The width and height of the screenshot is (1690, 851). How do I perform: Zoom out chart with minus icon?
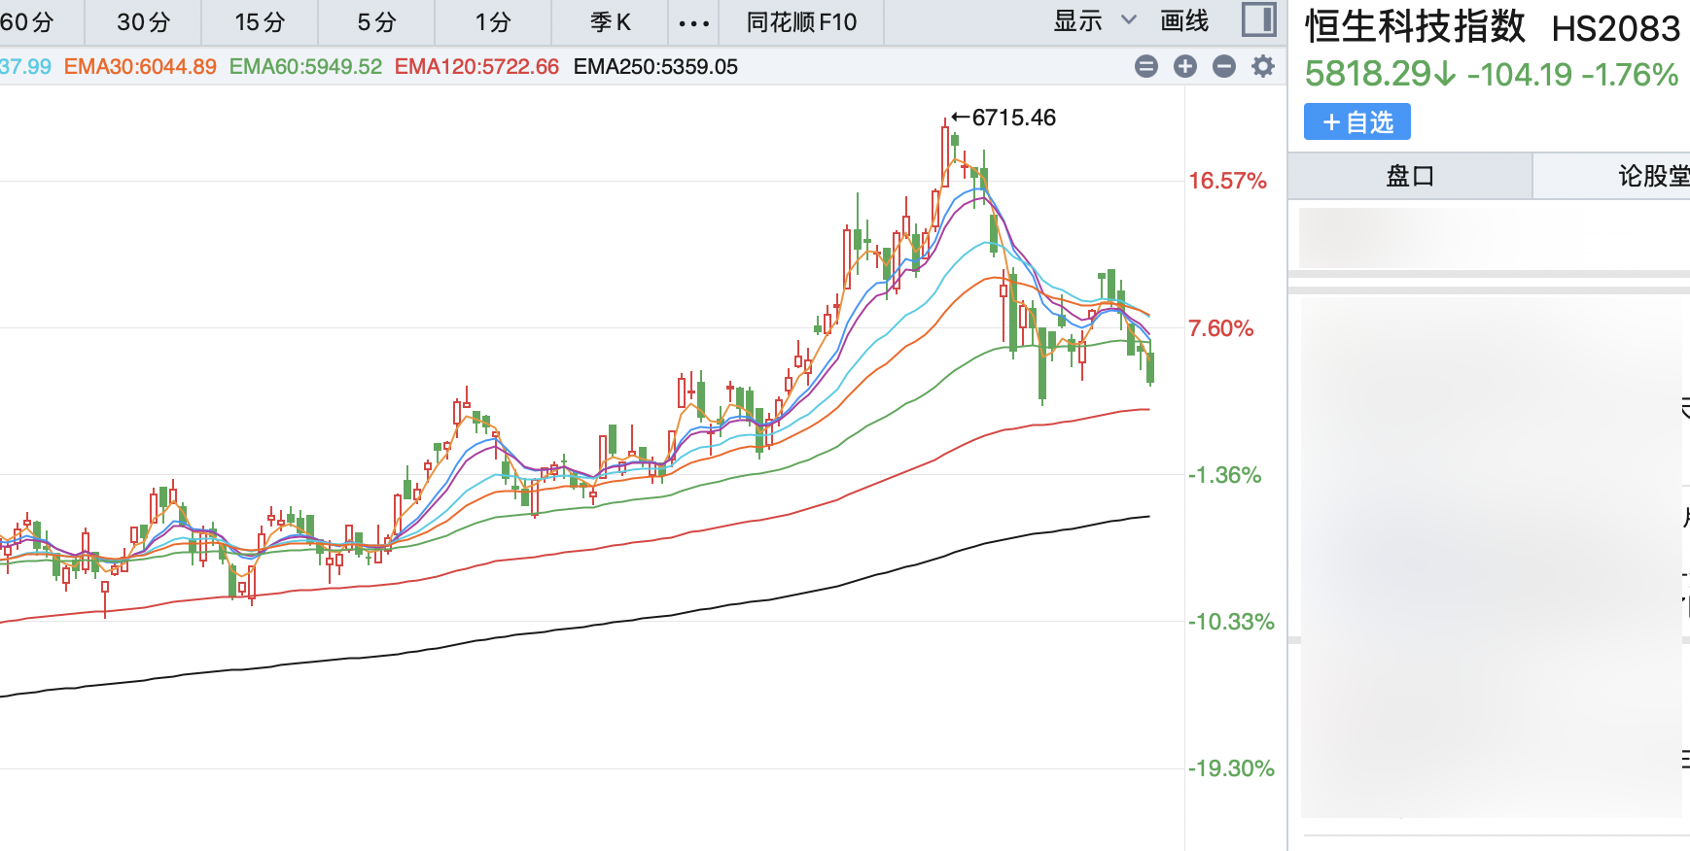click(1224, 66)
